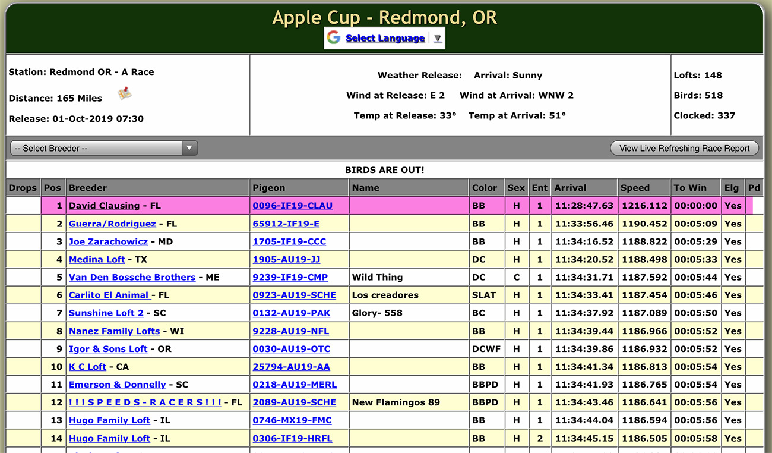Click the Apple Cup - Redmond, OR title

click(385, 17)
